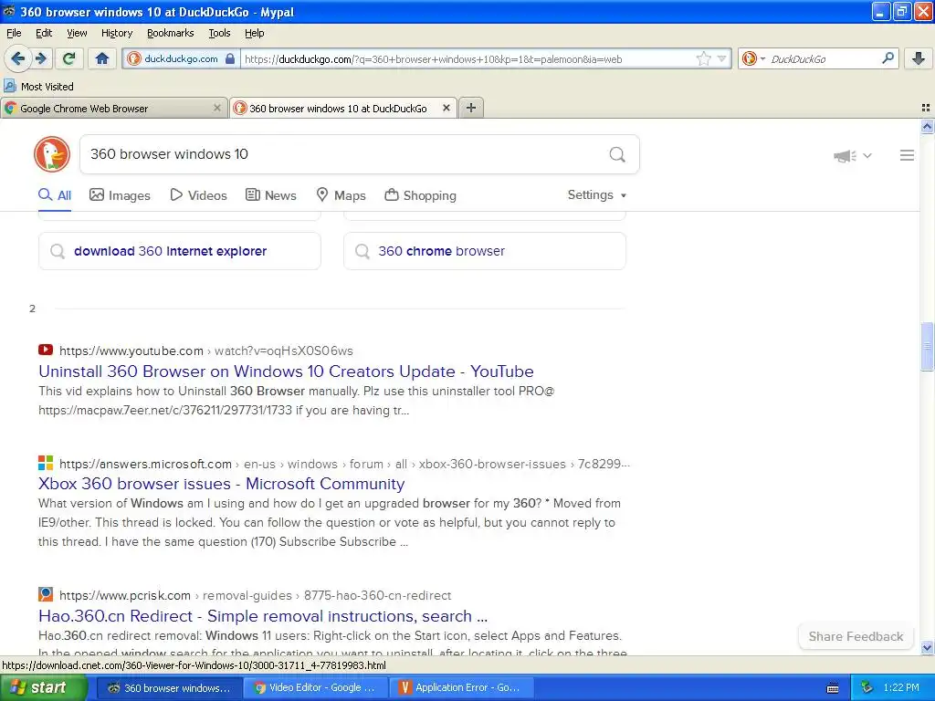Go back using the back arrow button
Viewport: 935px width, 701px height.
[18, 58]
